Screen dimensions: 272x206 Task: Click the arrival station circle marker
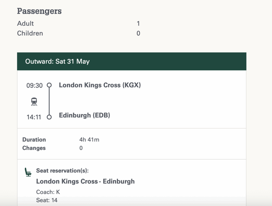[x=49, y=117]
